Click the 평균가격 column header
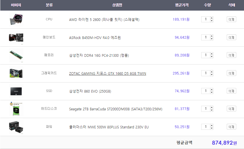This screenshot has height=149, width=244. click(182, 5)
